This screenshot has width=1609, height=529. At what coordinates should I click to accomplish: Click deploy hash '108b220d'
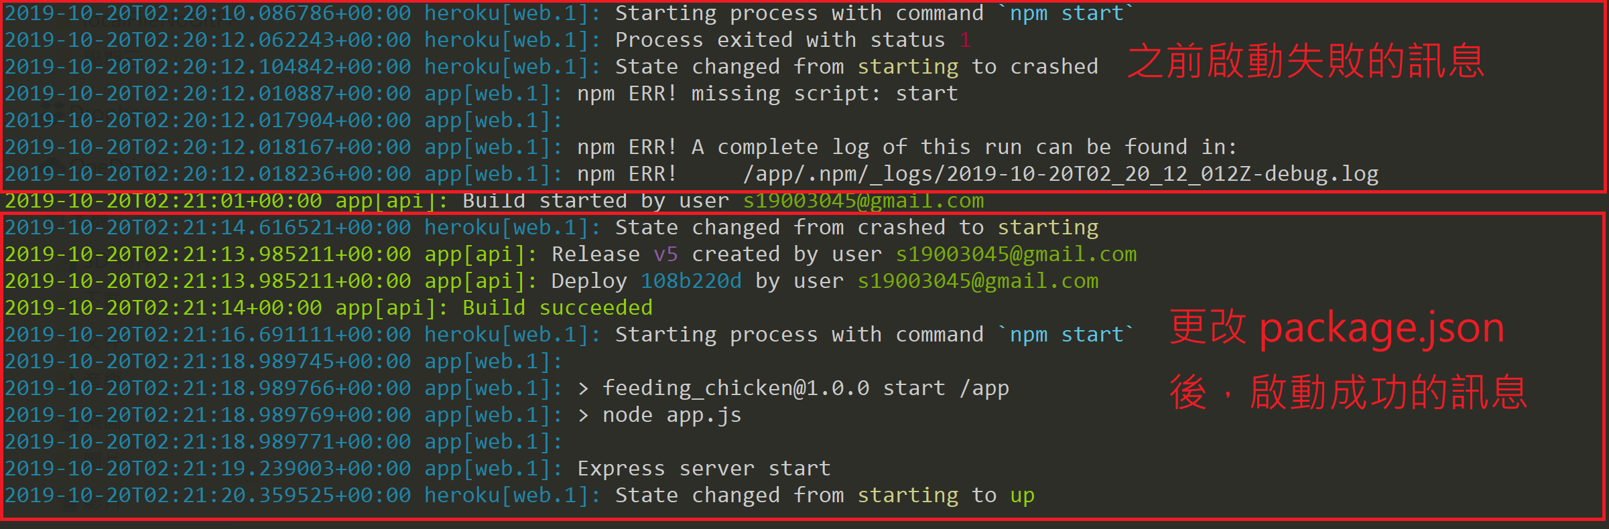coord(691,281)
